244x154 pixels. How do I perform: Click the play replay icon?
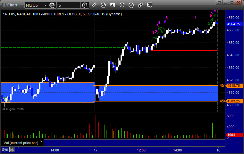[122, 5]
